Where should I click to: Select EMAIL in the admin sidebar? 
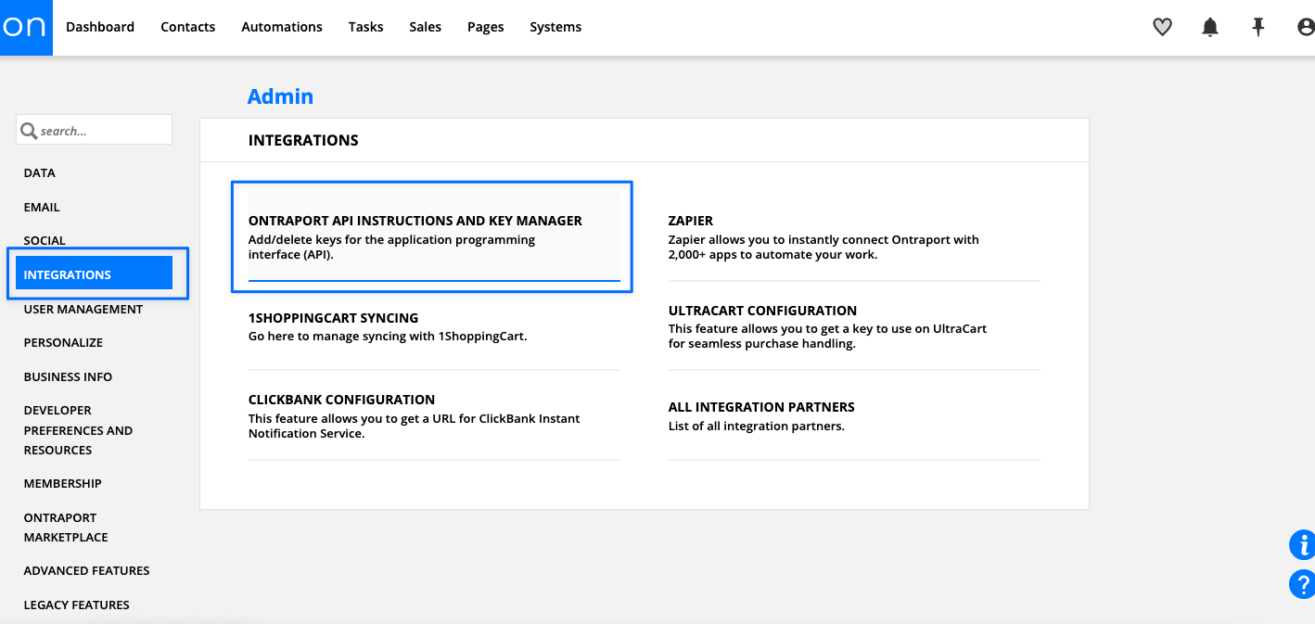tap(42, 207)
